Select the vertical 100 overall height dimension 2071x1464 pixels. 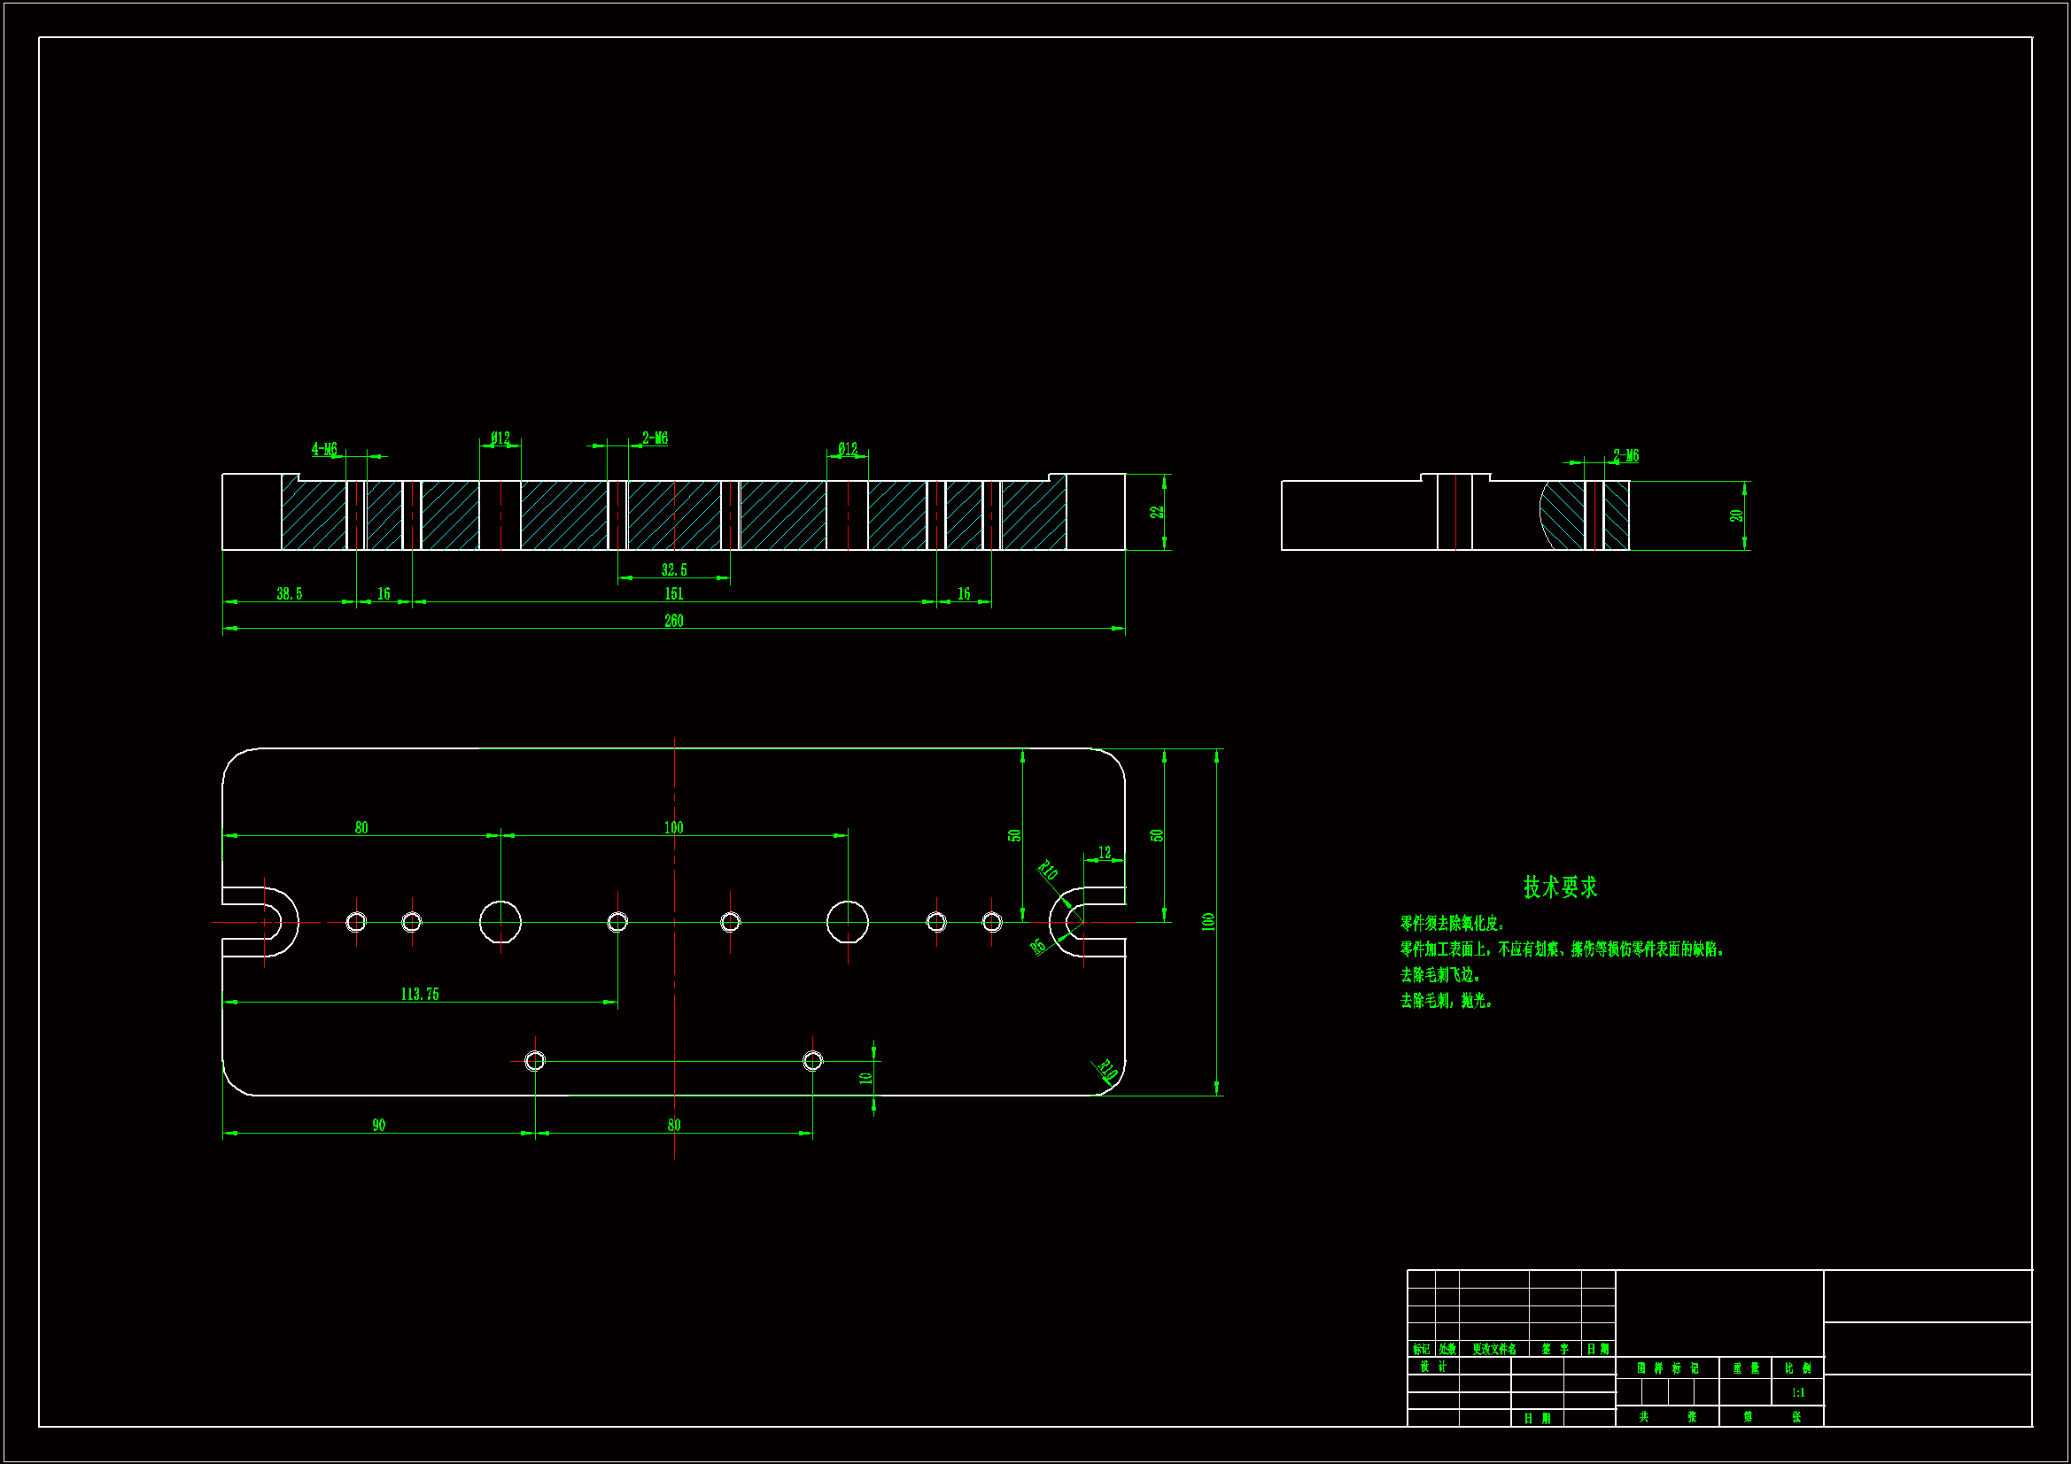1207,922
